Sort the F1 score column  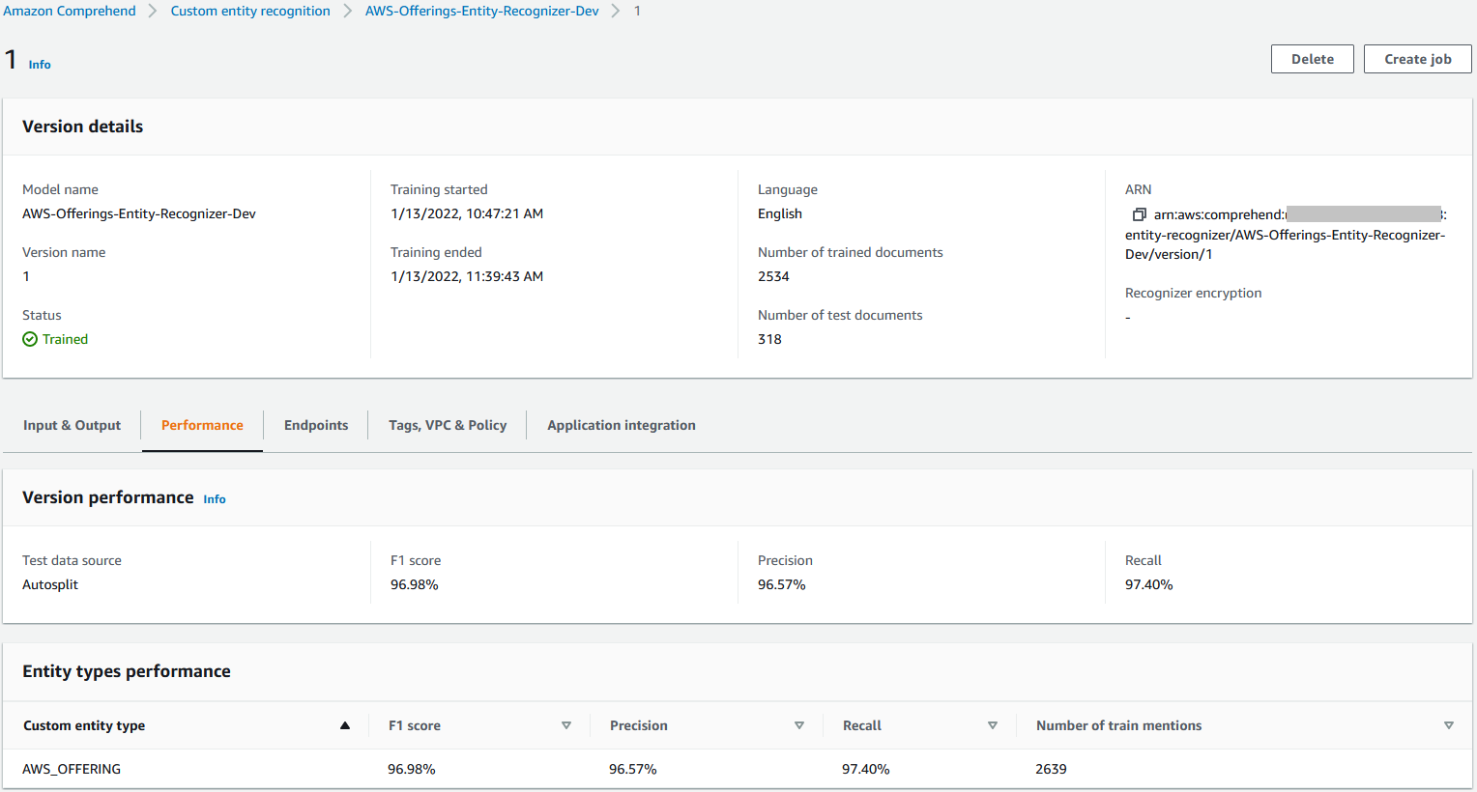click(x=566, y=725)
